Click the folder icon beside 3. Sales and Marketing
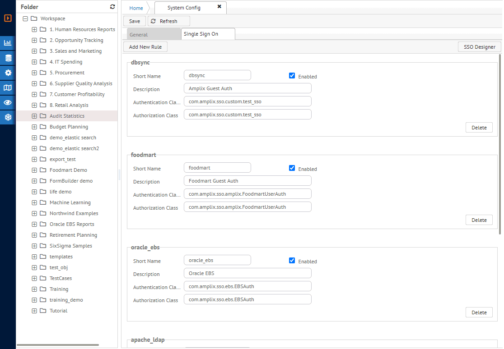 click(x=43, y=51)
